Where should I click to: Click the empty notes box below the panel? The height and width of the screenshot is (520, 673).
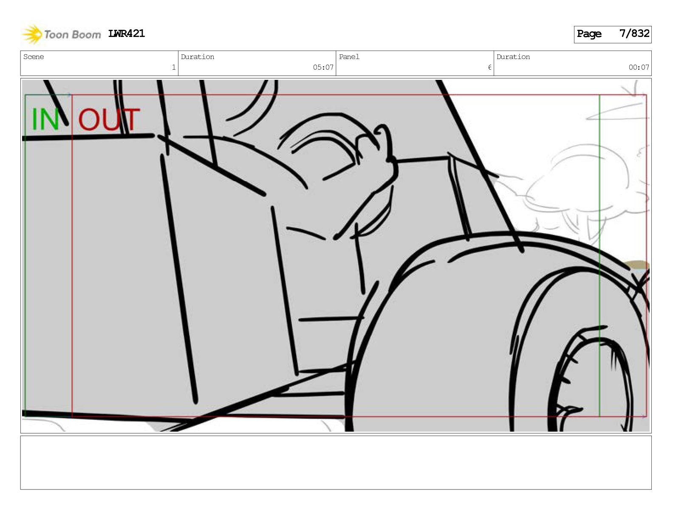[x=336, y=462]
